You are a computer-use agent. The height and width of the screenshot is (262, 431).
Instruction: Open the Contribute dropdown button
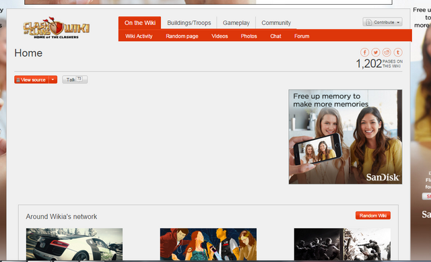pyautogui.click(x=383, y=22)
